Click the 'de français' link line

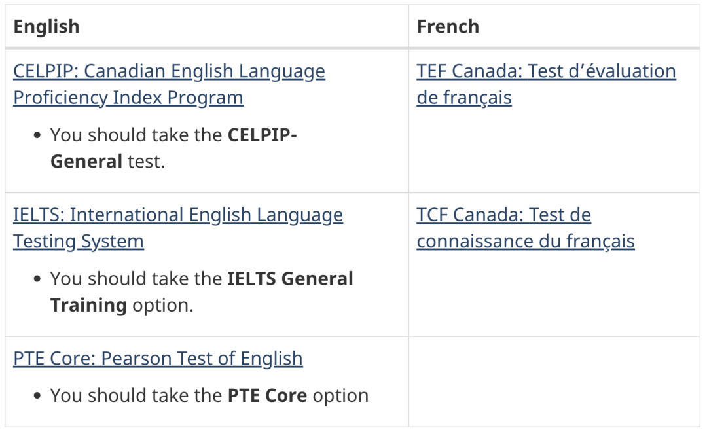click(463, 98)
